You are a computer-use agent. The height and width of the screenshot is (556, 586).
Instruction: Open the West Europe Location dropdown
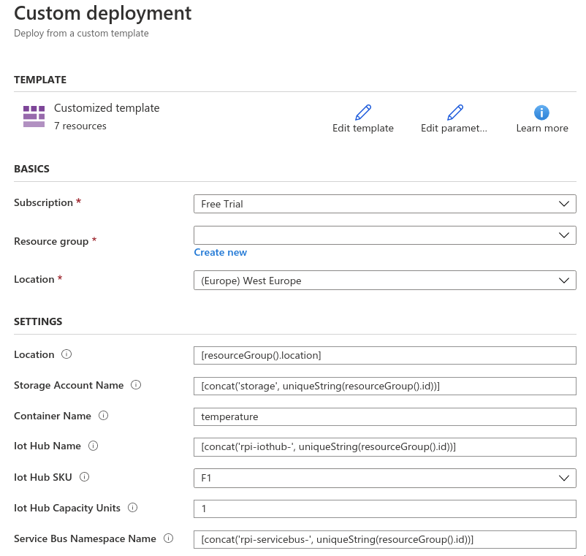384,281
